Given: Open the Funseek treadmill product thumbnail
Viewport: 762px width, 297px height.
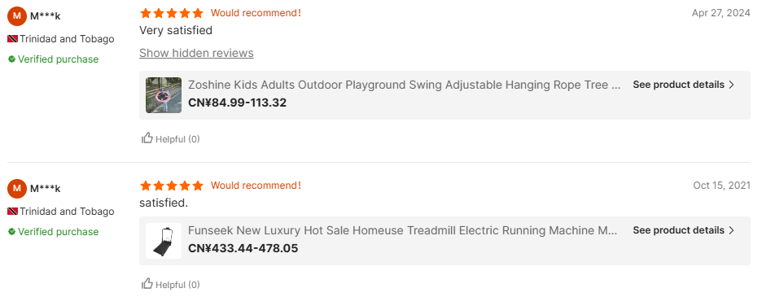Looking at the screenshot, I should pyautogui.click(x=164, y=241).
